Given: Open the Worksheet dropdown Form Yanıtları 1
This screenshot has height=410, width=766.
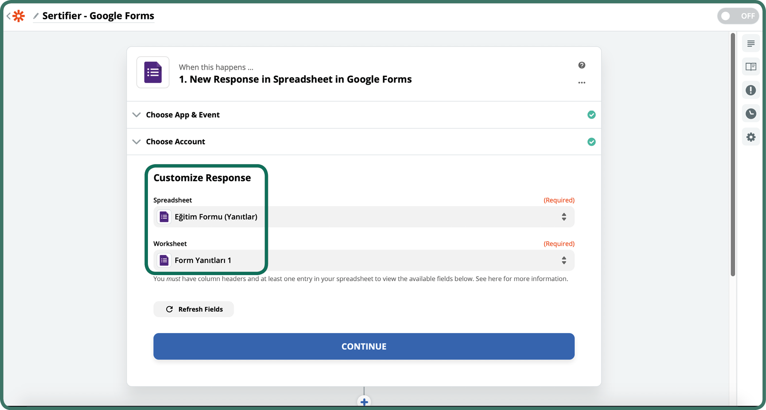Looking at the screenshot, I should (364, 260).
